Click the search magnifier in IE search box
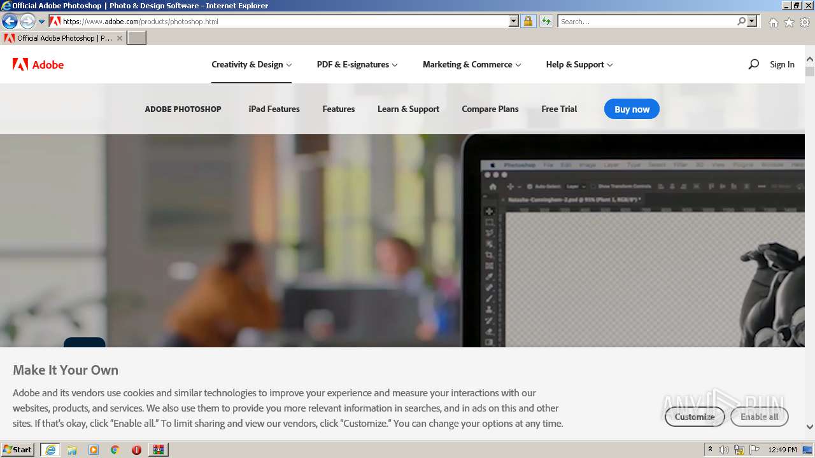815x458 pixels. coord(741,21)
